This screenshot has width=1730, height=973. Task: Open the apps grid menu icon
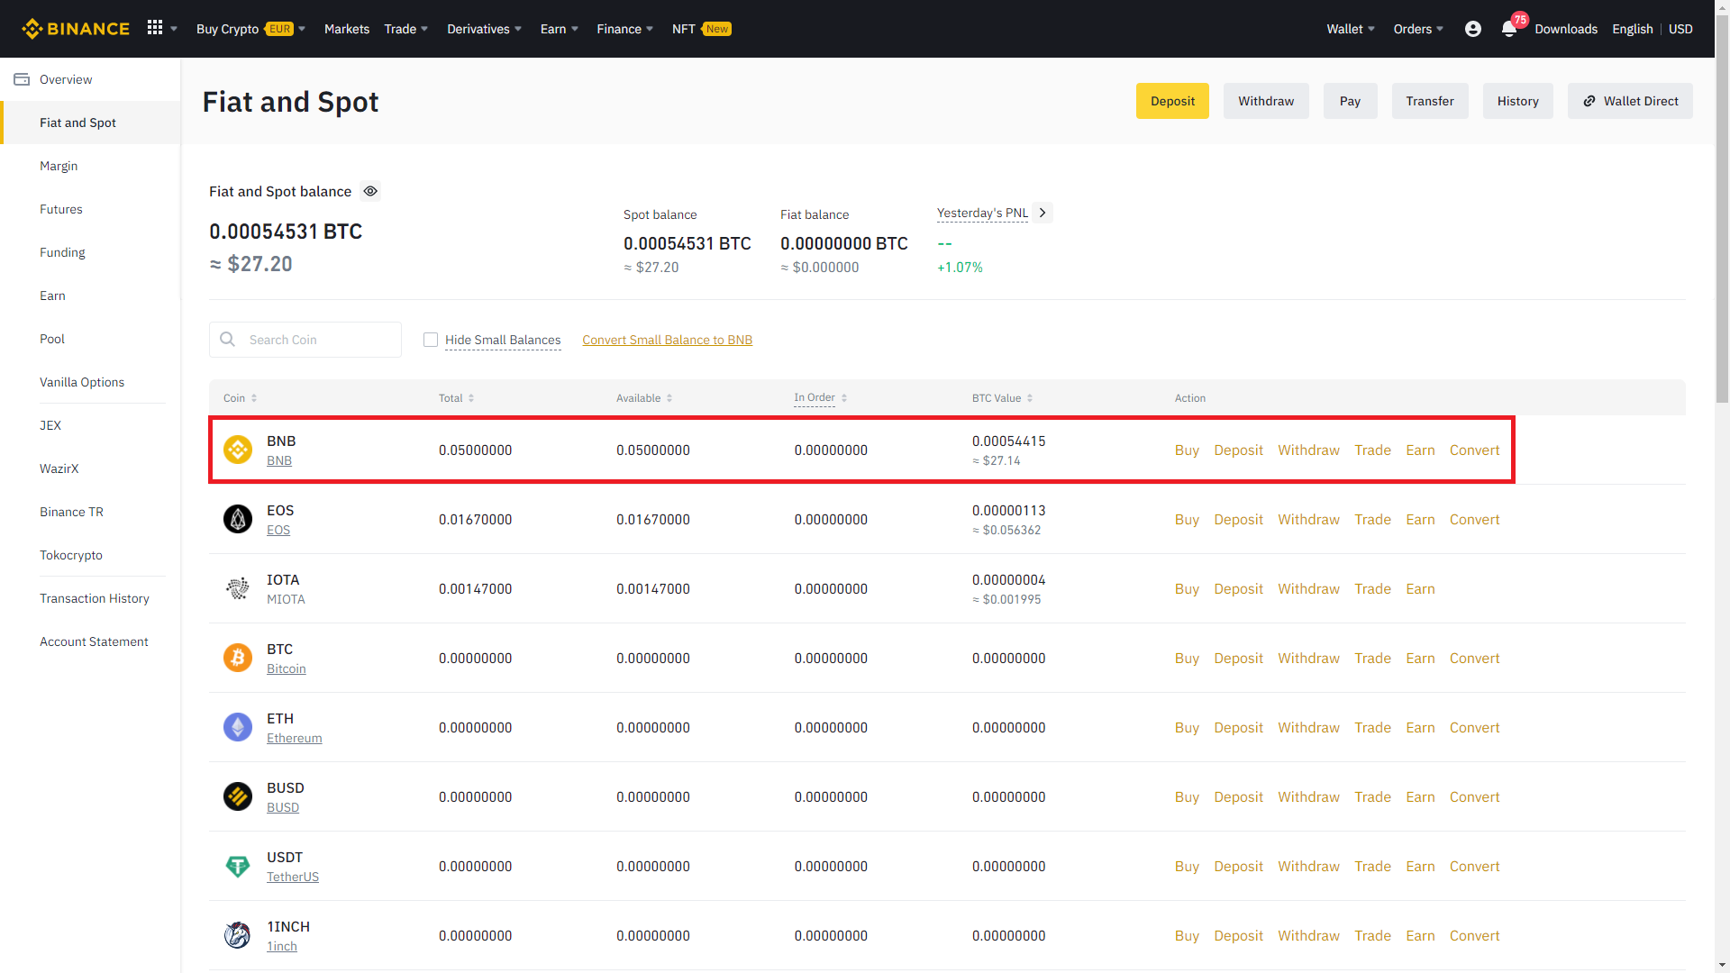[x=155, y=28]
